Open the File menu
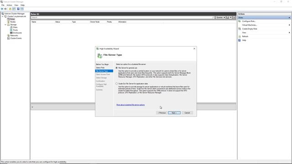 point(3,5)
